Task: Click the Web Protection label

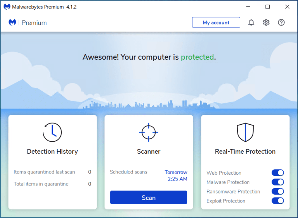Action: tap(224, 173)
